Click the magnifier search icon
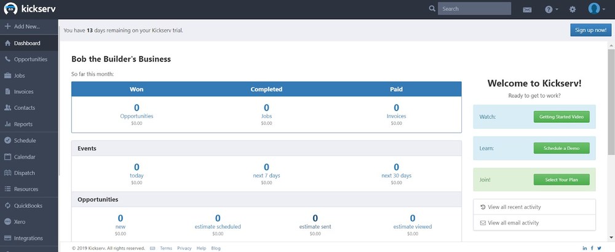 point(432,9)
